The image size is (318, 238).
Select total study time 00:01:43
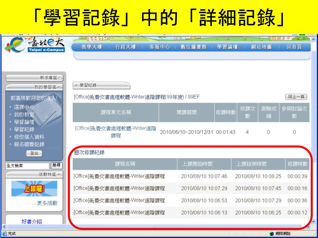pos(225,132)
